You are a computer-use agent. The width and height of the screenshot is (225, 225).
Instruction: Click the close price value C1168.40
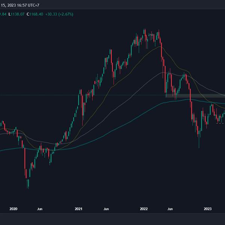click(x=35, y=14)
